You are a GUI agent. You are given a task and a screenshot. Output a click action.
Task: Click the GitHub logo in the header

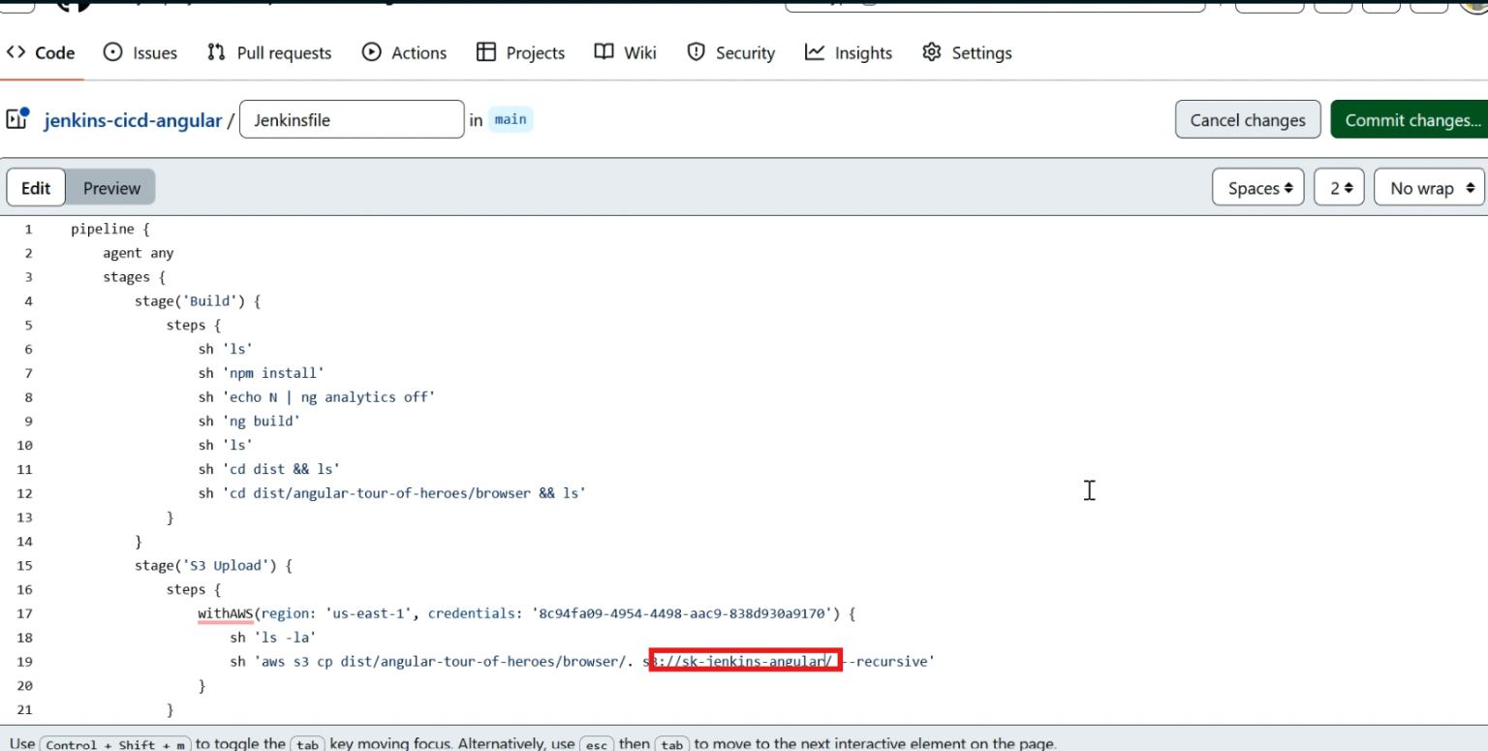point(73,6)
